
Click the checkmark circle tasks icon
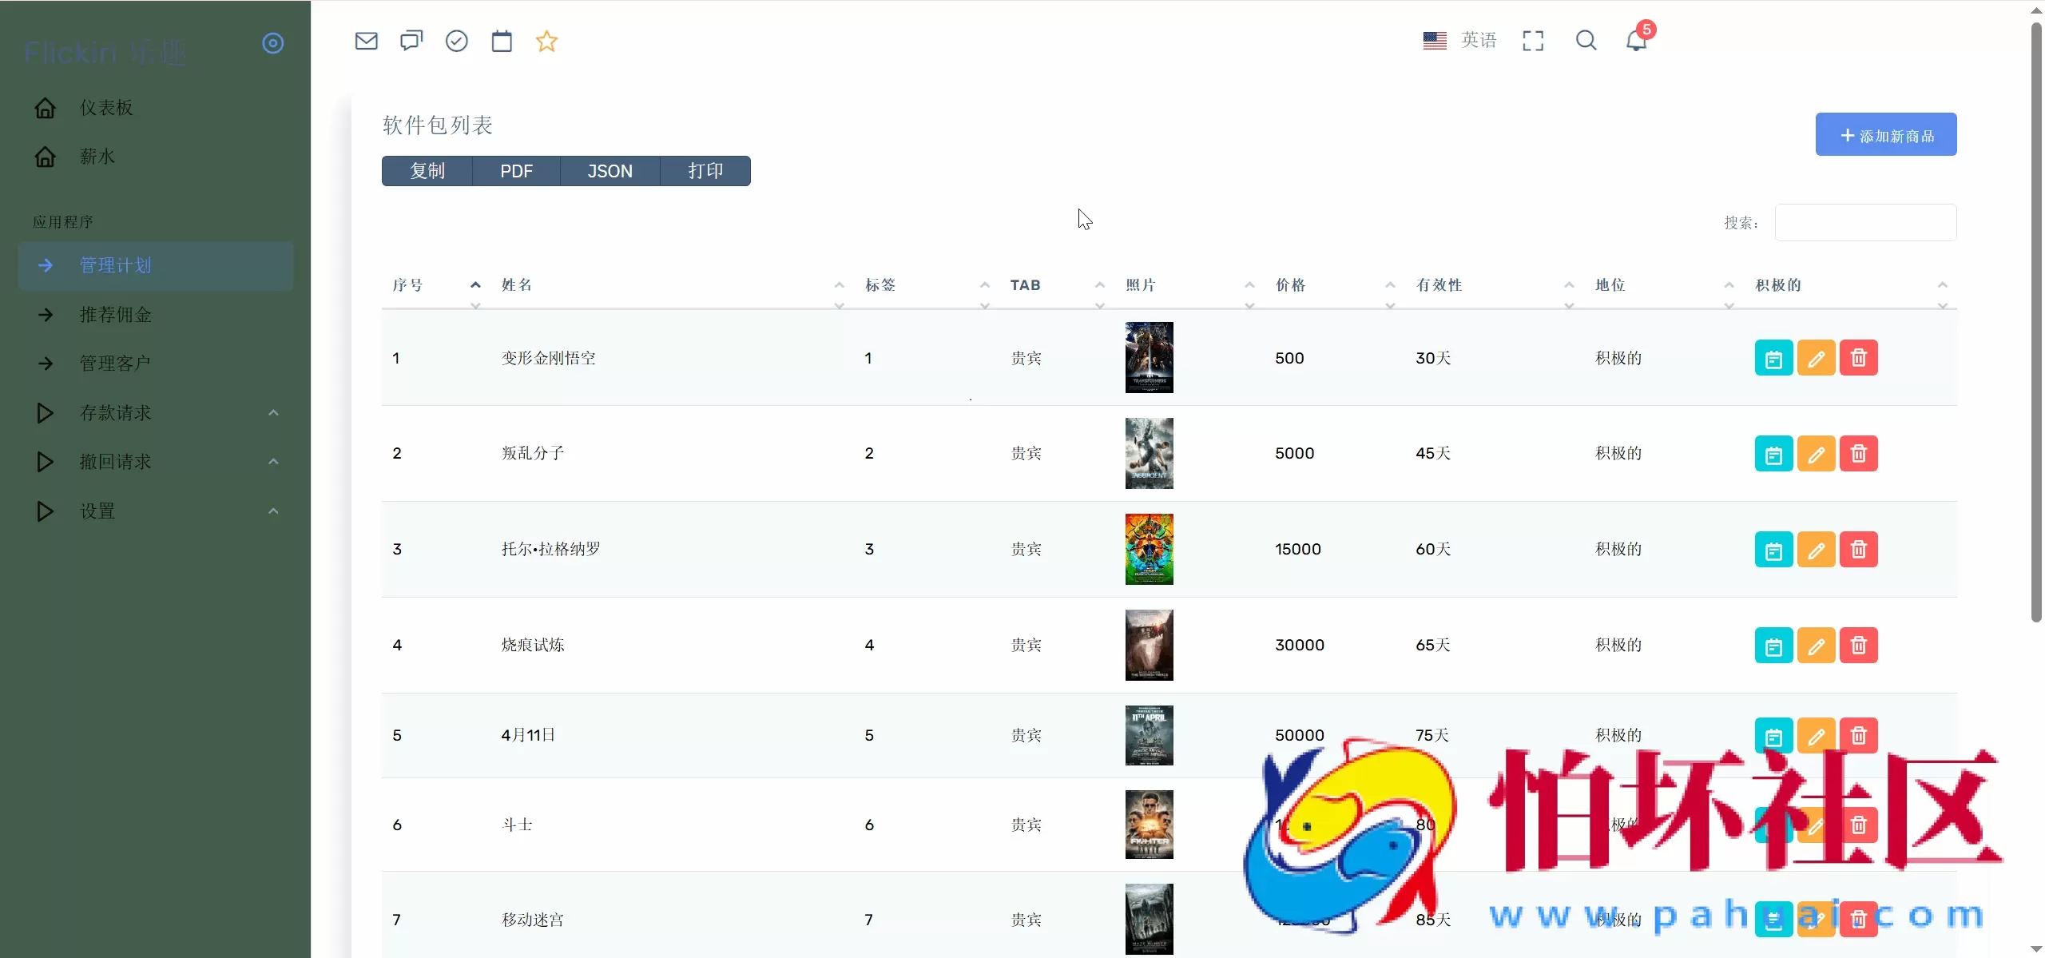456,41
